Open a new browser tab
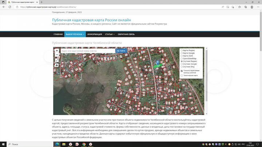This screenshot has width=262, height=147. click(41, 2)
